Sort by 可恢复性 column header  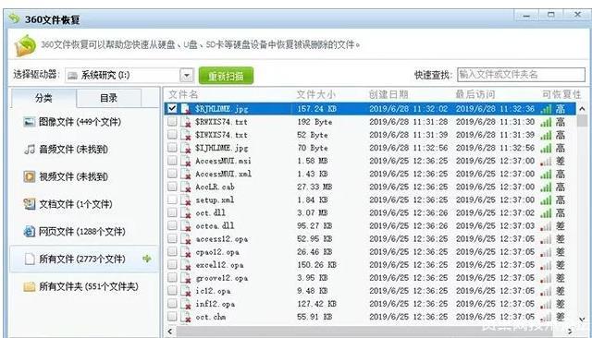561,94
